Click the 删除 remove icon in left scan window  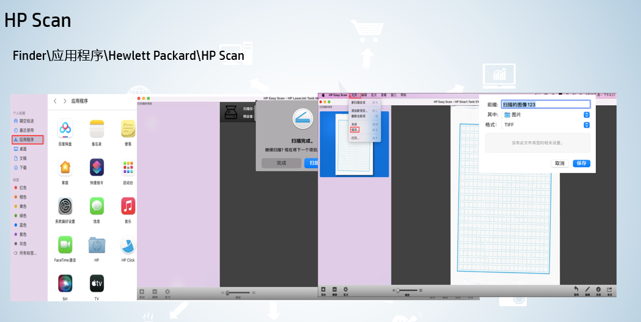coord(155,292)
